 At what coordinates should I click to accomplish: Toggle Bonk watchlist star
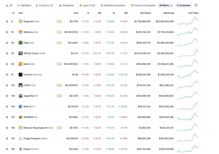click(7, 64)
